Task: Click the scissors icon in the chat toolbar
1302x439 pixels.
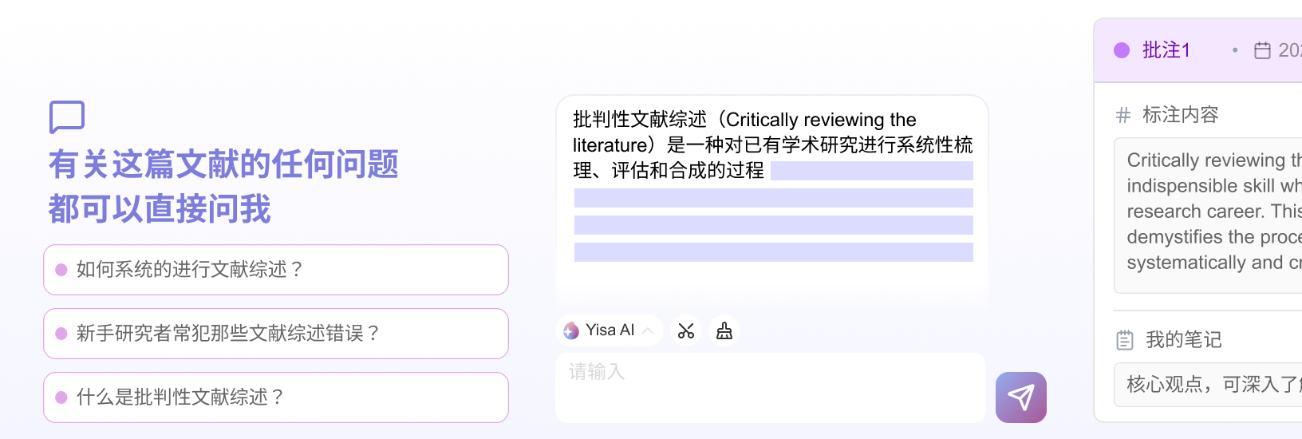Action: coord(686,330)
